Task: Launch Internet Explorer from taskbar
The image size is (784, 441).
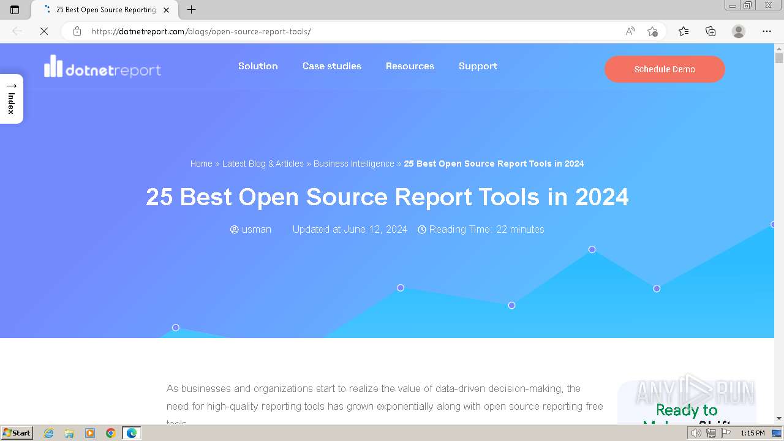Action: pos(48,433)
